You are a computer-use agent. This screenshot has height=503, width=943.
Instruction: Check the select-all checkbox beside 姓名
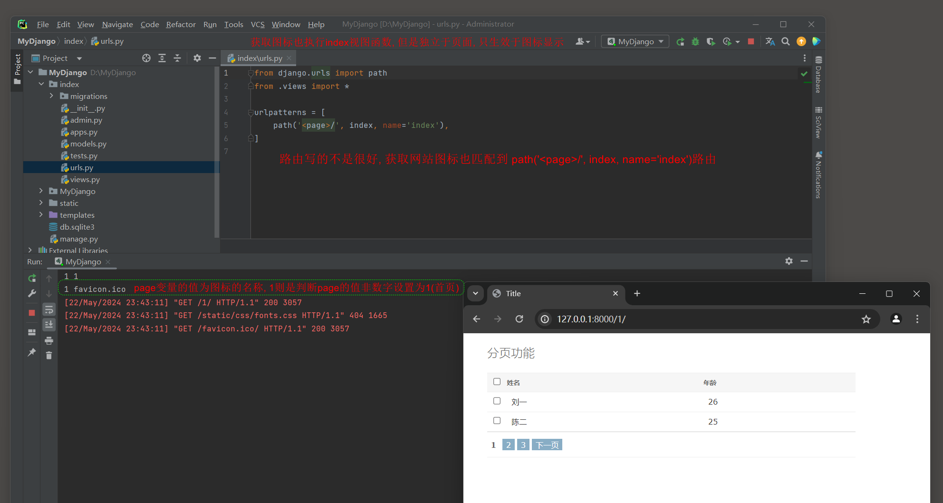[x=497, y=382]
